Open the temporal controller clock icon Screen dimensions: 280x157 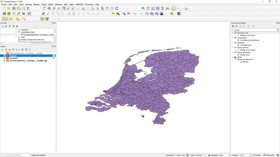coord(112,8)
